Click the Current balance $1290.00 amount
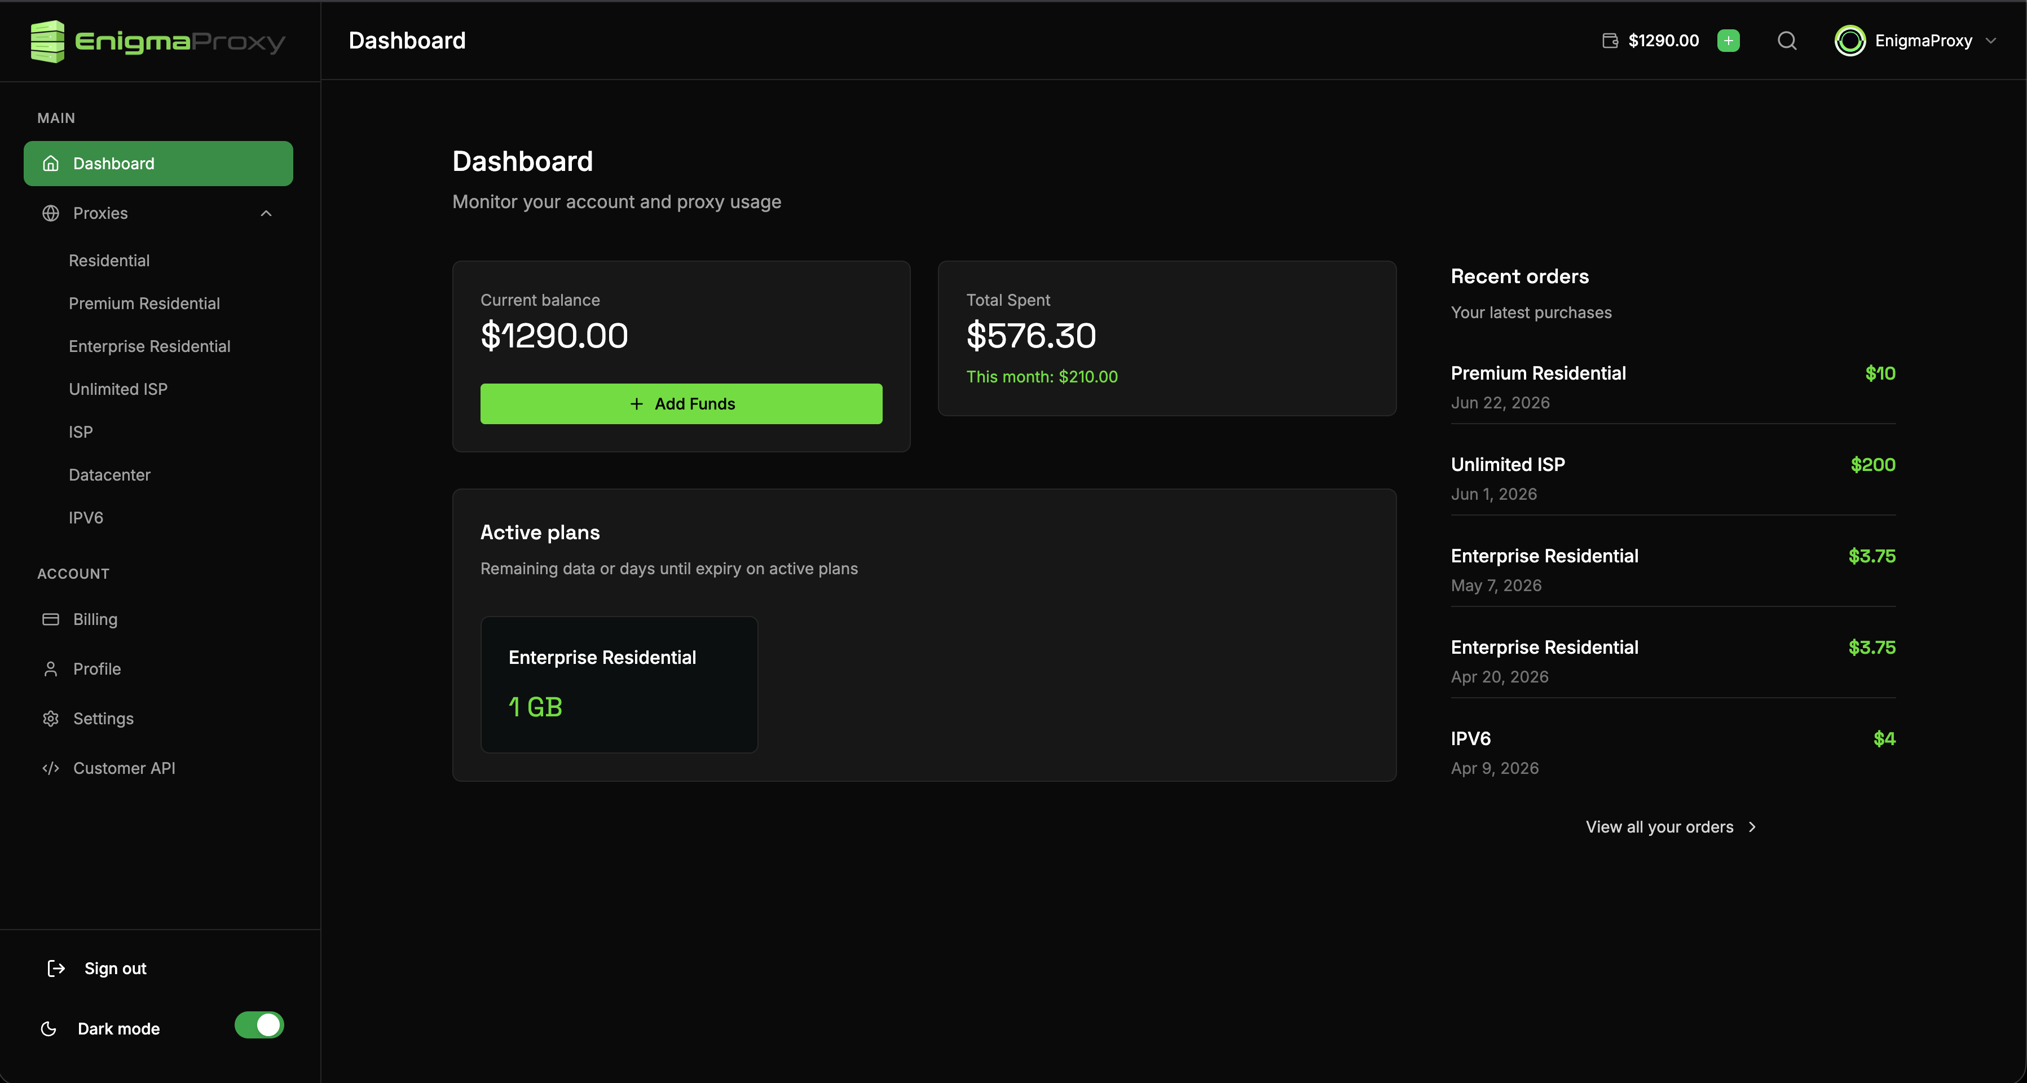Screen dimensions: 2027x1083 (554, 336)
